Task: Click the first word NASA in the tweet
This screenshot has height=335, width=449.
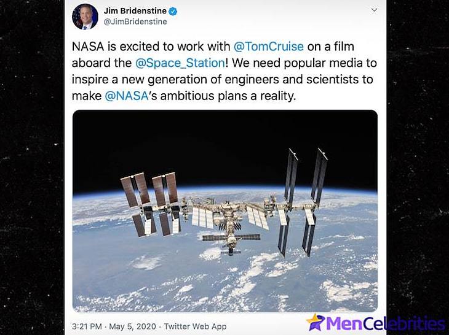Action: 87,46
